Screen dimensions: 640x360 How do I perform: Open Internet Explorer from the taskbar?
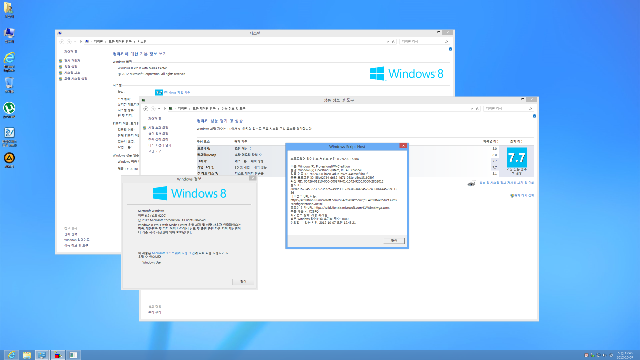pos(11,355)
